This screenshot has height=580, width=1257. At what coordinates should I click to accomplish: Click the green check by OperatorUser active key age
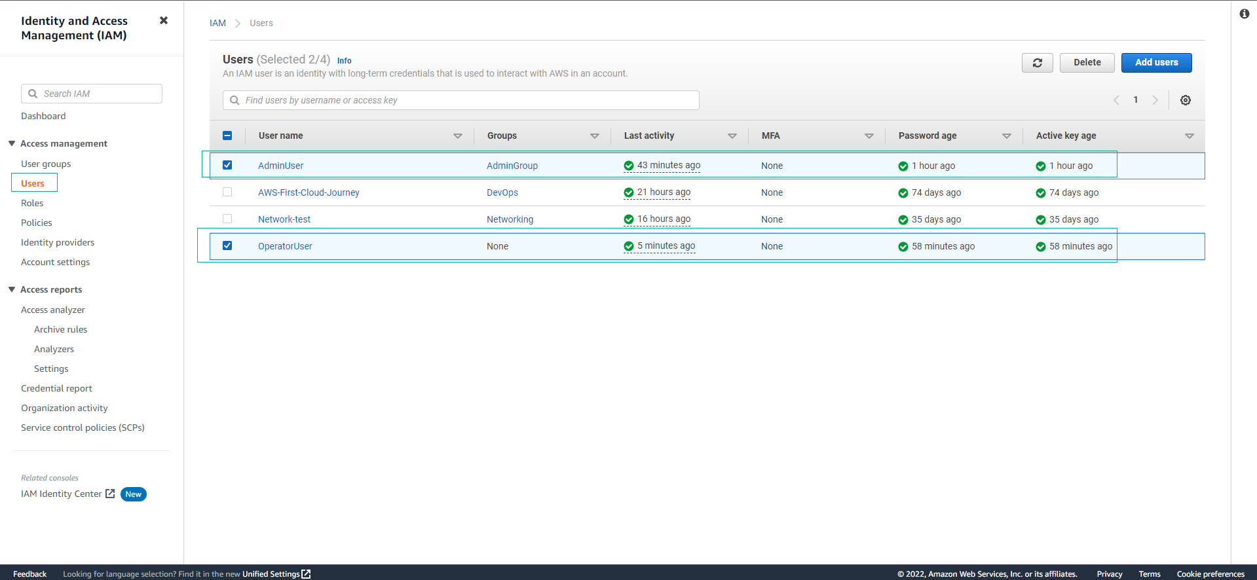point(1041,247)
